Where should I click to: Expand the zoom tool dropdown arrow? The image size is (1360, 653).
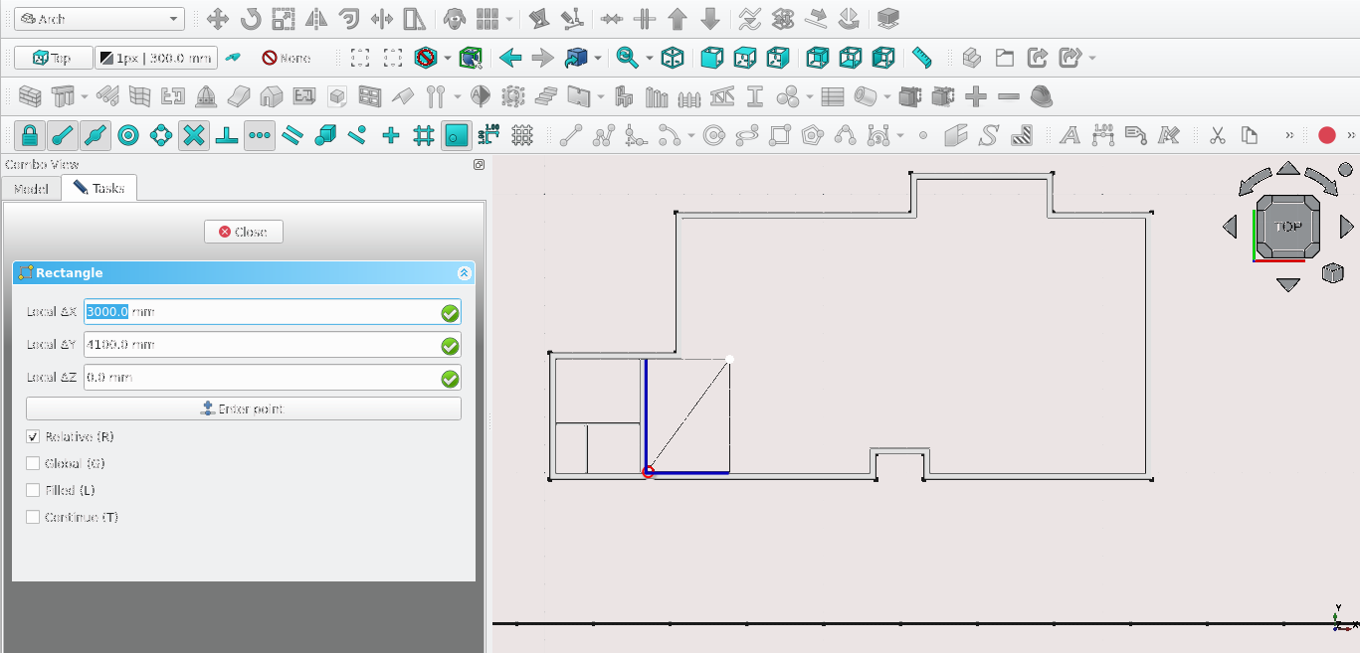[x=649, y=58]
